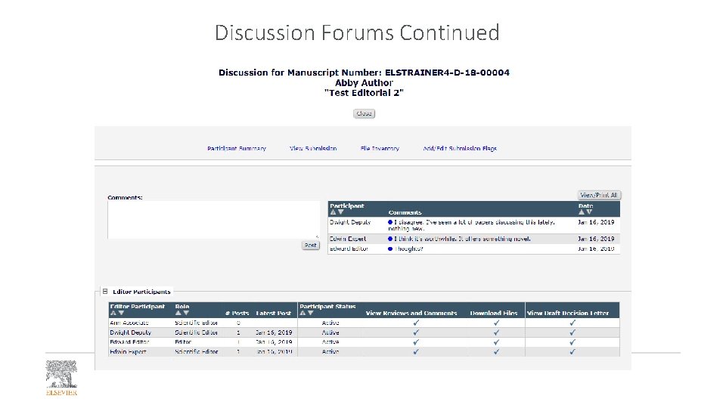726x408 pixels.
Task: Click Dwight Deputy's Download Files checkmark
Action: [x=496, y=332]
